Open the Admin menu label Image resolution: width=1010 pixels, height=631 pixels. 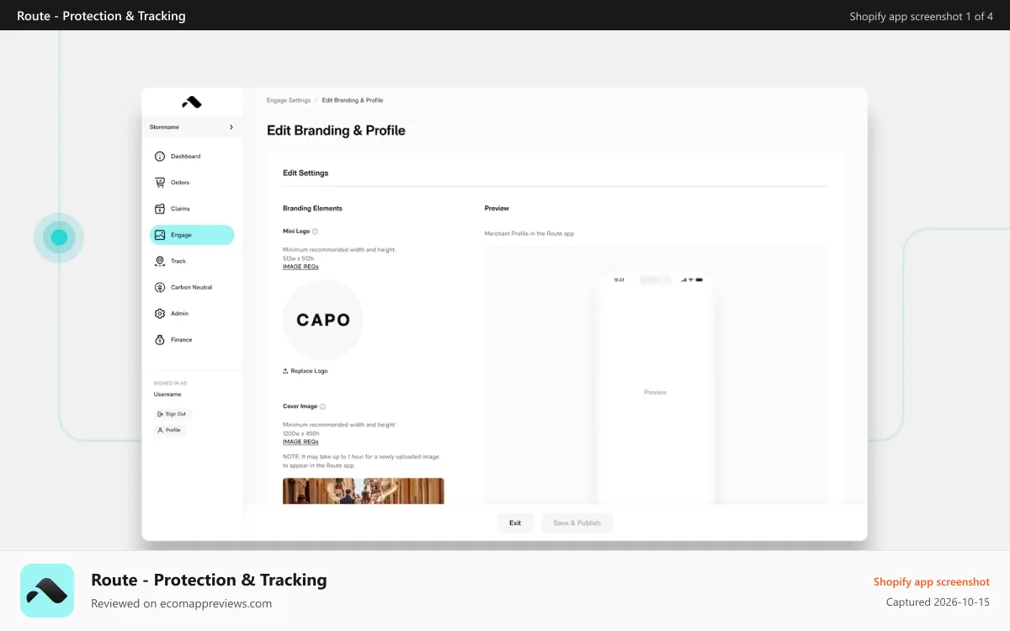click(x=179, y=314)
